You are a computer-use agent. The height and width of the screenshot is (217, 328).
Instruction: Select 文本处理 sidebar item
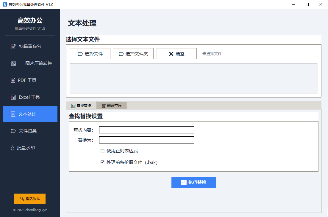pos(30,114)
